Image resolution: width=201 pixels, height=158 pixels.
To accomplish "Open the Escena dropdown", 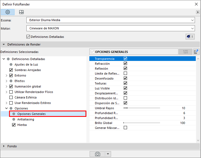I will [111, 20].
